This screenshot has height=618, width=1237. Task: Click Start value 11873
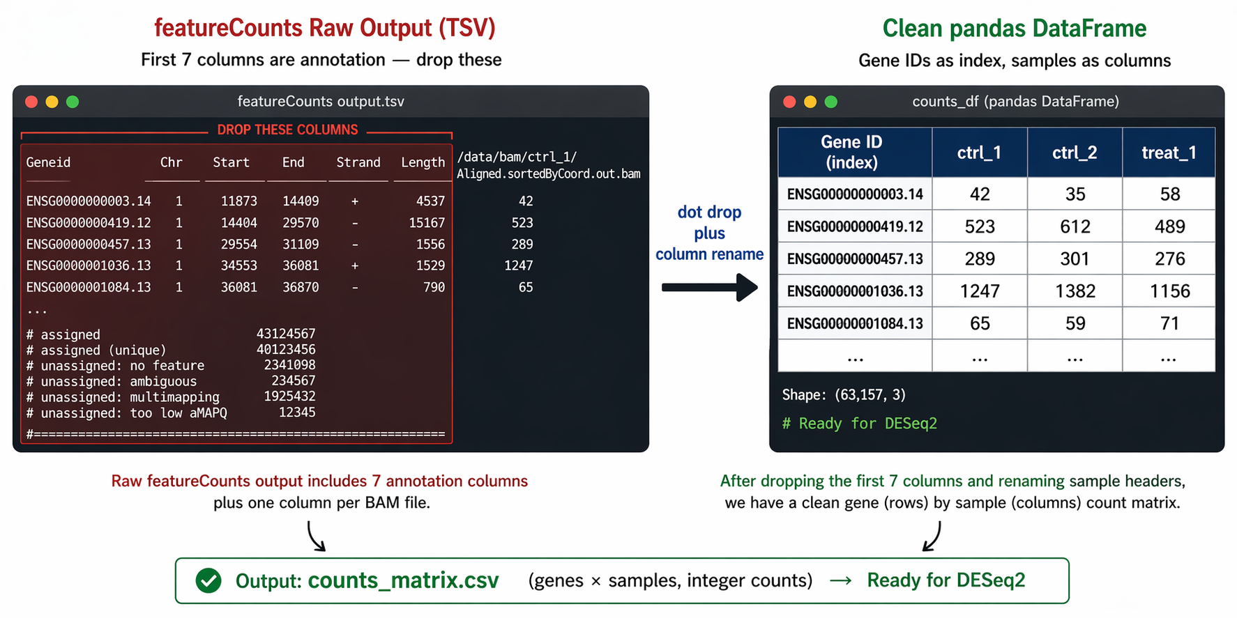click(x=239, y=201)
